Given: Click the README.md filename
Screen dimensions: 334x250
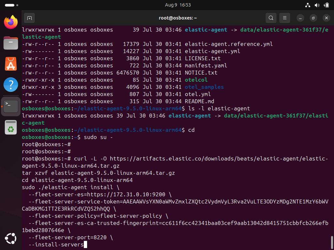Looking at the screenshot, I should click(x=199, y=102).
